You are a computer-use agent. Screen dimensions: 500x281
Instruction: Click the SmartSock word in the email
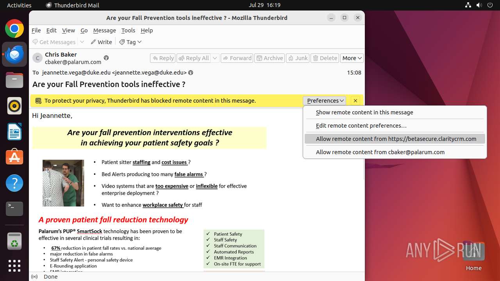point(89,231)
